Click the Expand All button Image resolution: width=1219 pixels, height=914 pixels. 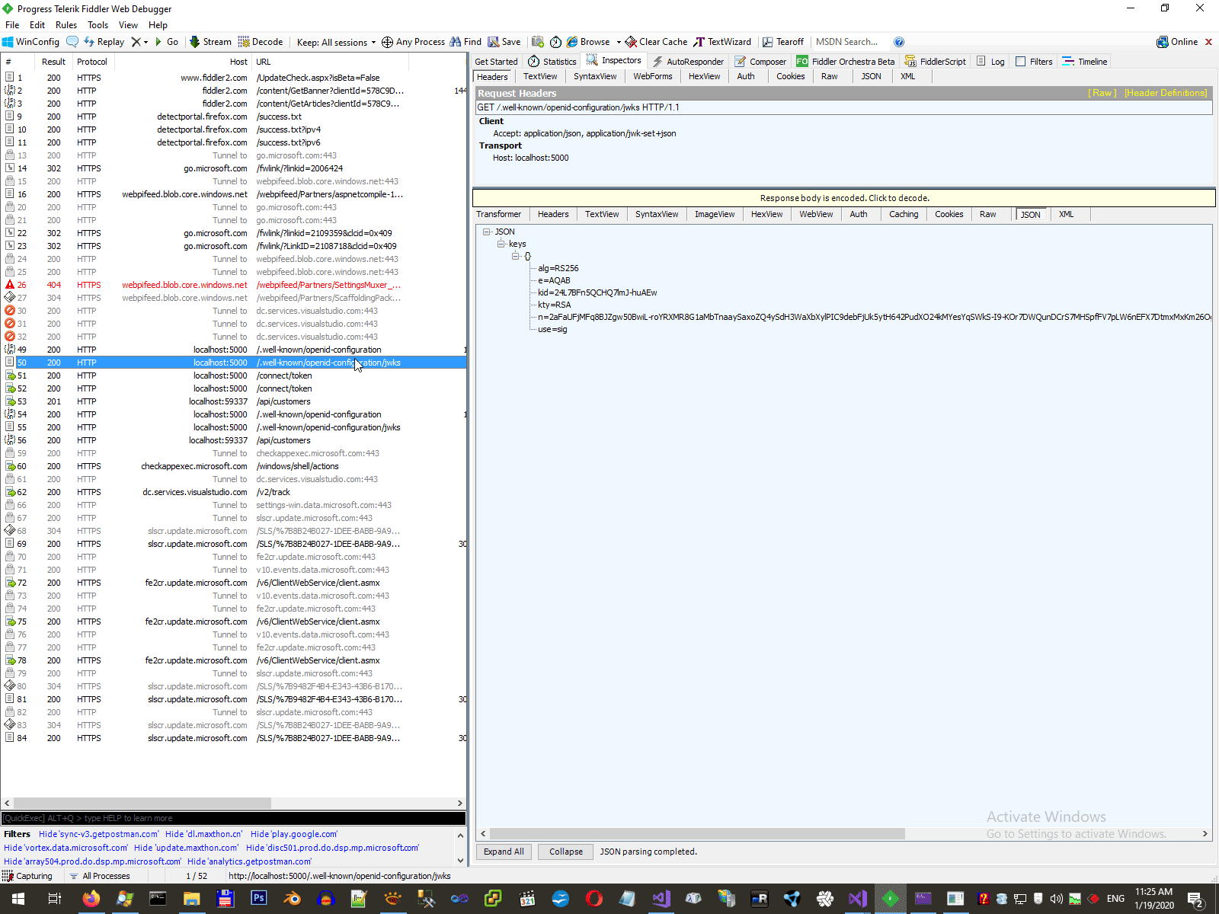click(x=504, y=852)
